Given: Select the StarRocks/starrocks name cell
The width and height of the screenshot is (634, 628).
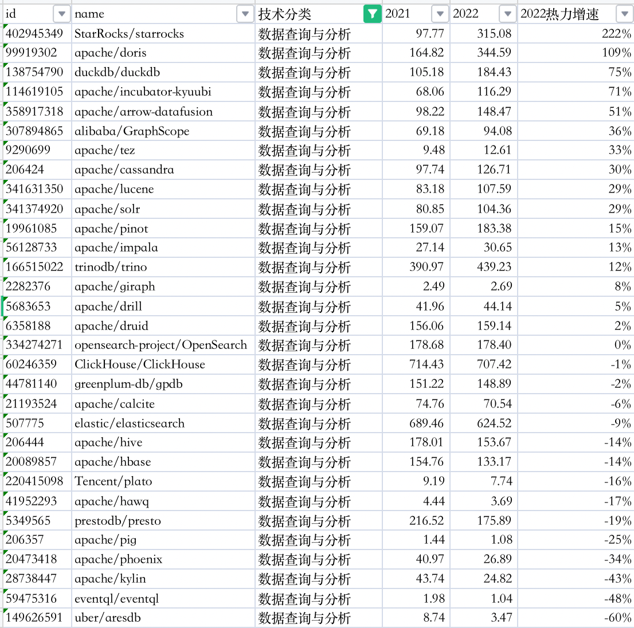Looking at the screenshot, I should coord(129,34).
